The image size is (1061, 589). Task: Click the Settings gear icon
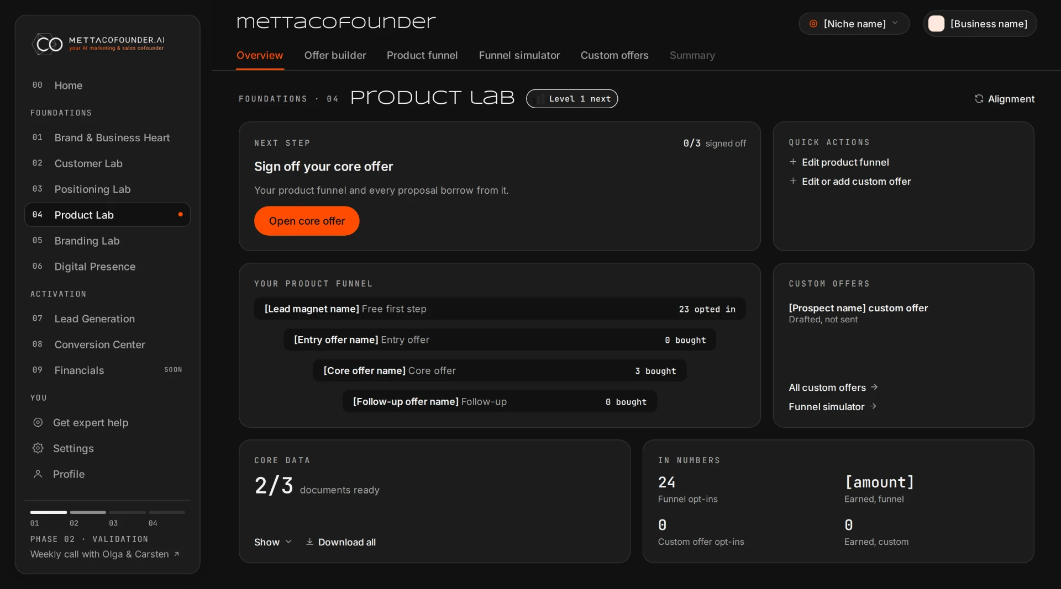[38, 448]
